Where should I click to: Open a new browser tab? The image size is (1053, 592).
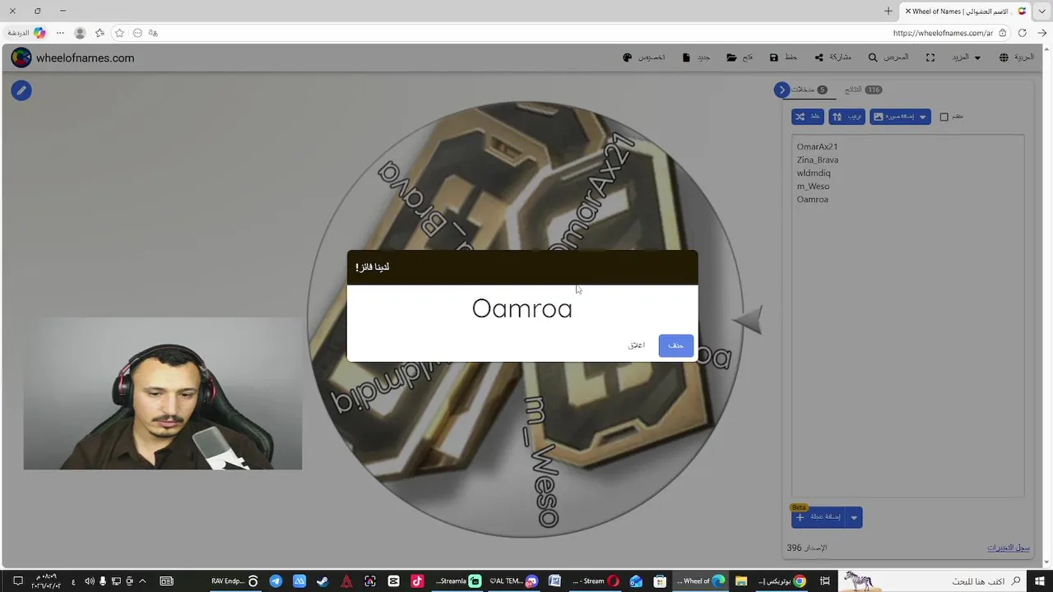coord(888,11)
